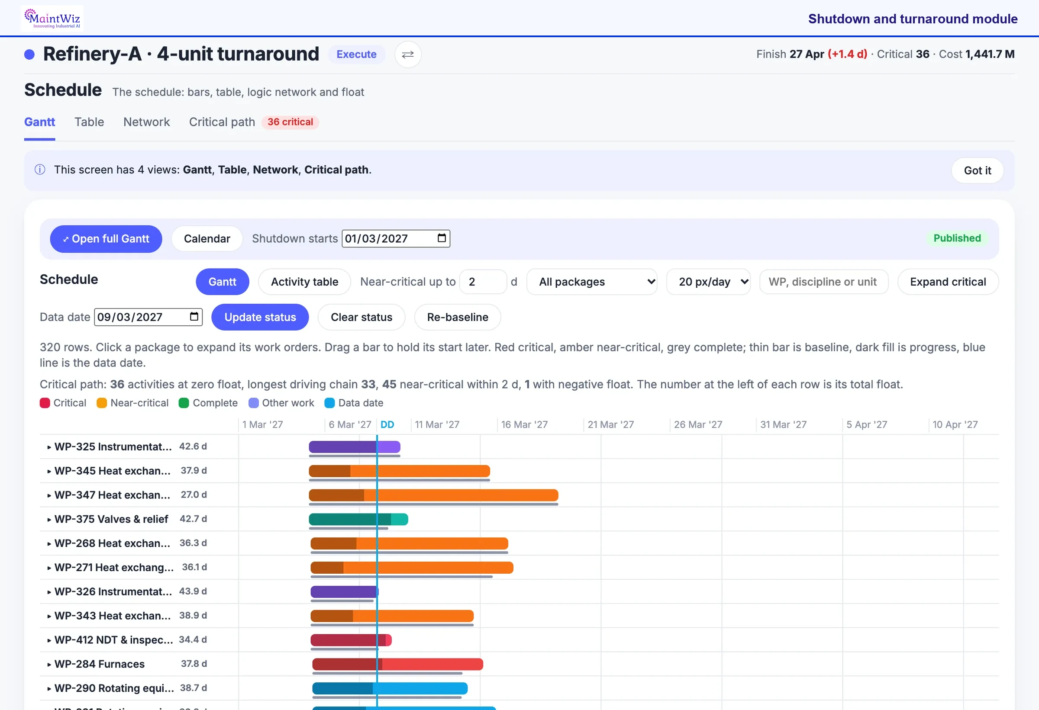Expand WP-268 Heat exchanger package

(49, 543)
